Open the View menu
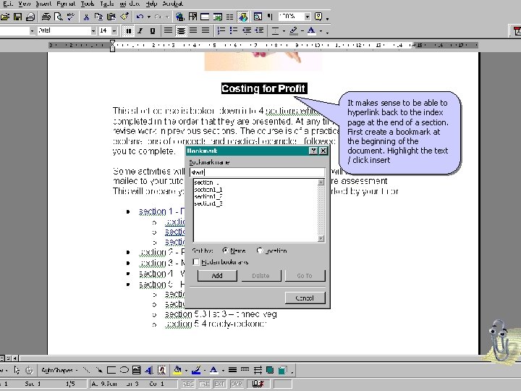This screenshot has width=521, height=391. [x=25, y=4]
